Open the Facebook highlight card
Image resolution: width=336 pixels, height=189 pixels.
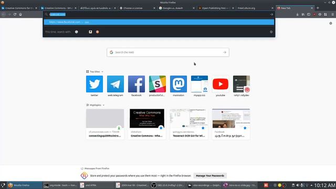231,124
